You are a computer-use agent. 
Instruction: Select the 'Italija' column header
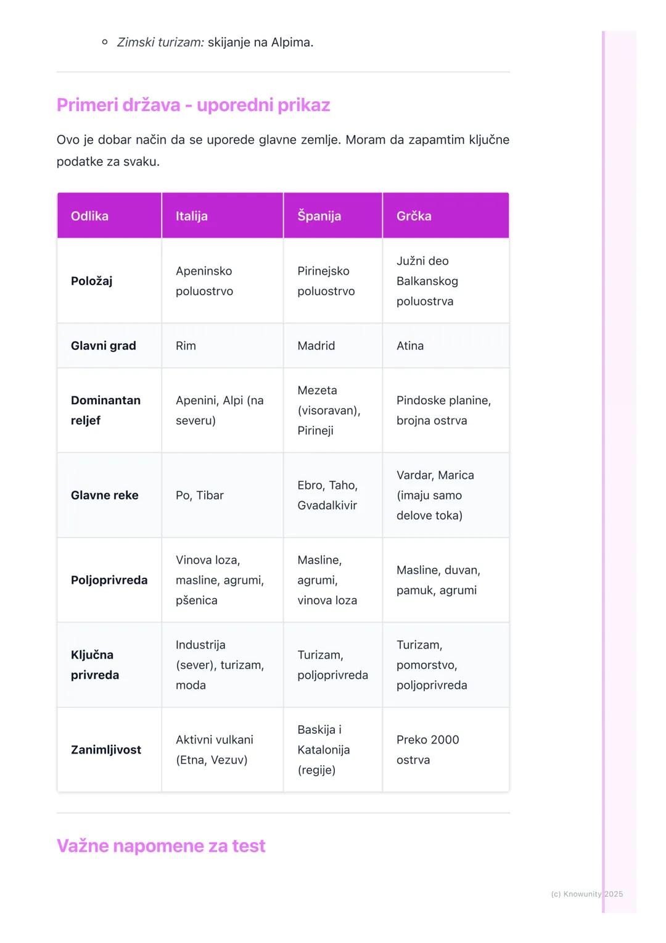[x=191, y=216]
